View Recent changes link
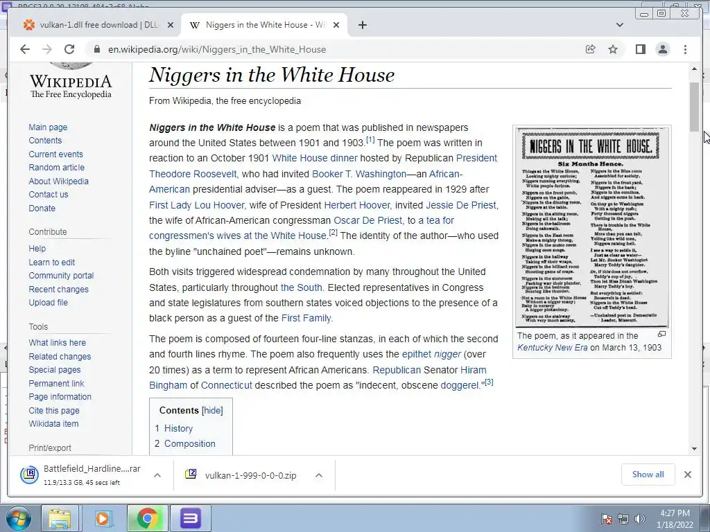Viewport: 710px width, 532px height. click(x=58, y=289)
